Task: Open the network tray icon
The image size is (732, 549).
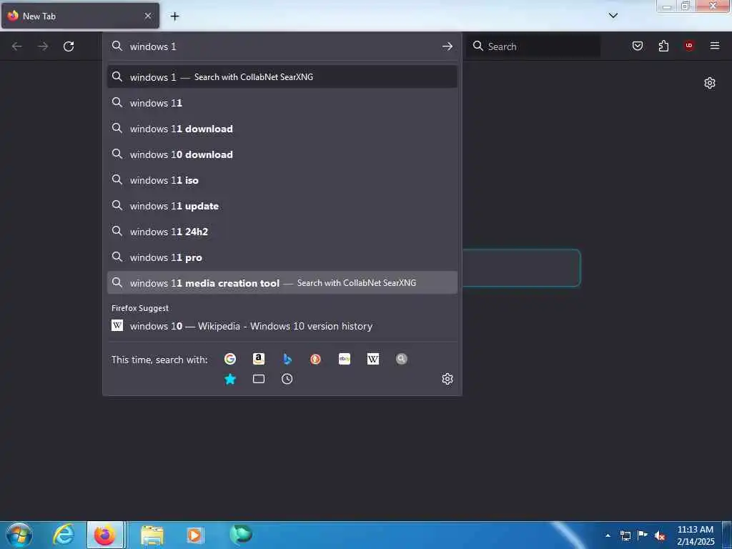Action: 625,535
